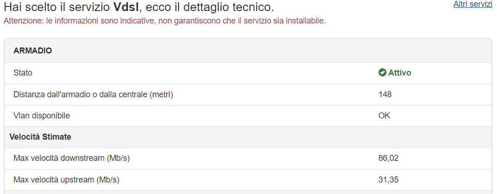Click the 'Hai scelto il servizio' heading

57,6
